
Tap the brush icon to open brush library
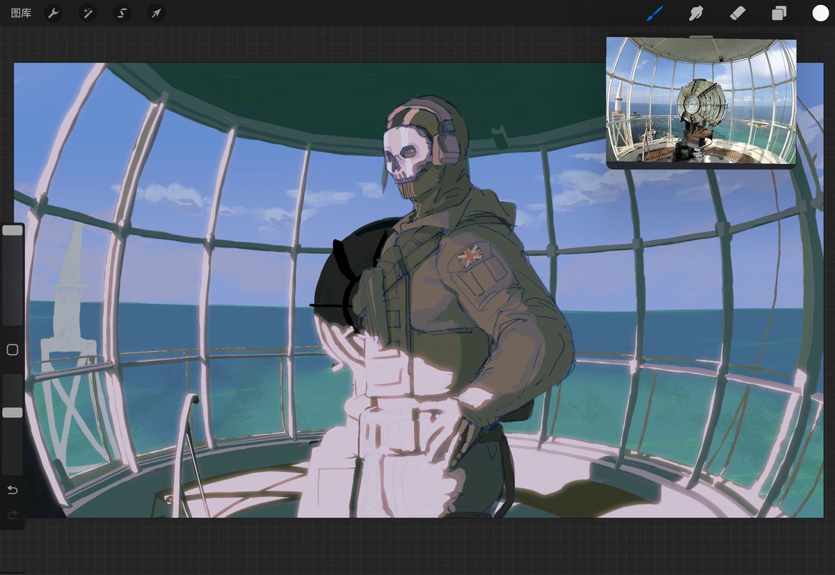coord(655,13)
